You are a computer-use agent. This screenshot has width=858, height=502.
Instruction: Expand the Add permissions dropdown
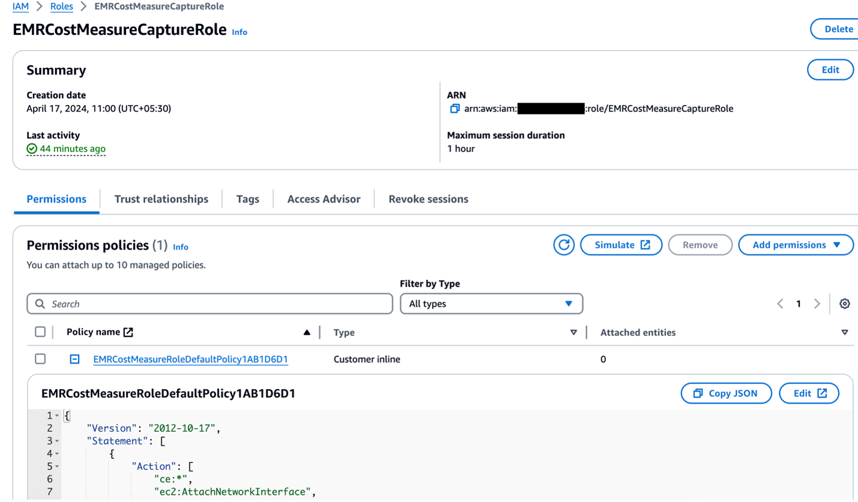click(796, 245)
